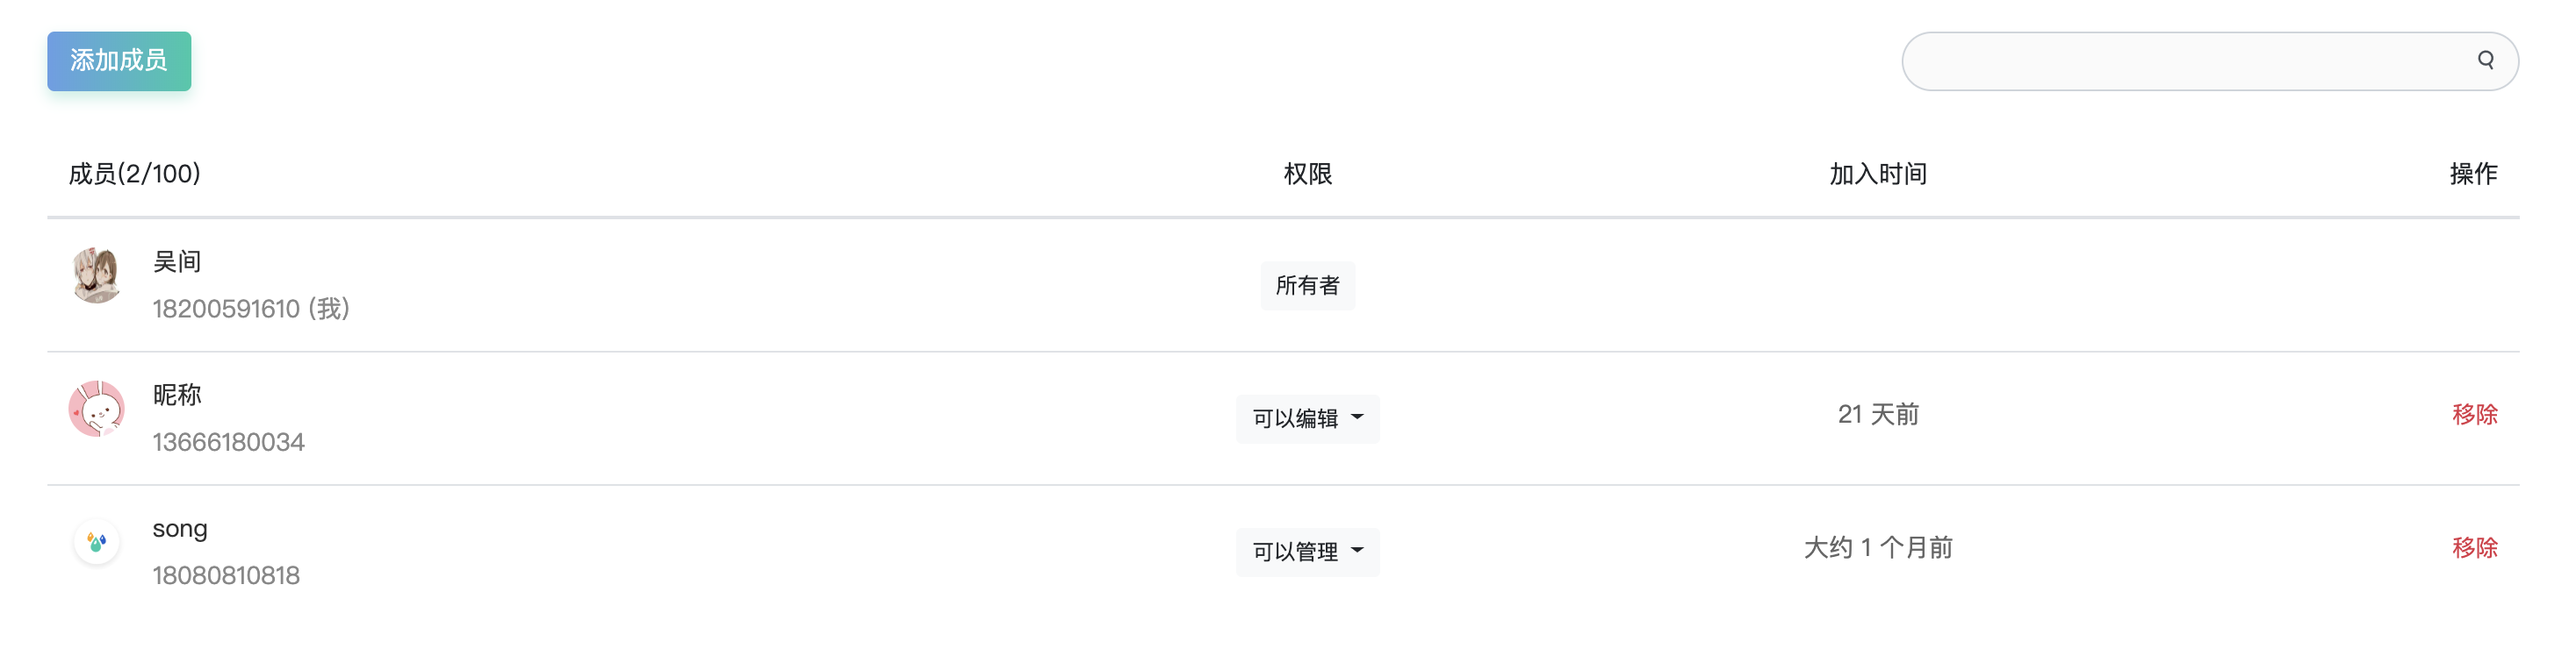Click the caret arrow beside 可以管理
The image size is (2576, 656).
(1357, 550)
